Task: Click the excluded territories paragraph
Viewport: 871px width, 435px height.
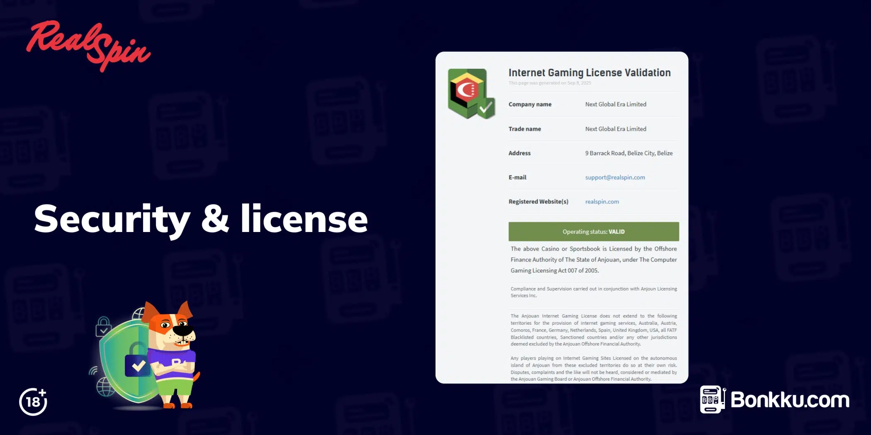Action: point(594,330)
